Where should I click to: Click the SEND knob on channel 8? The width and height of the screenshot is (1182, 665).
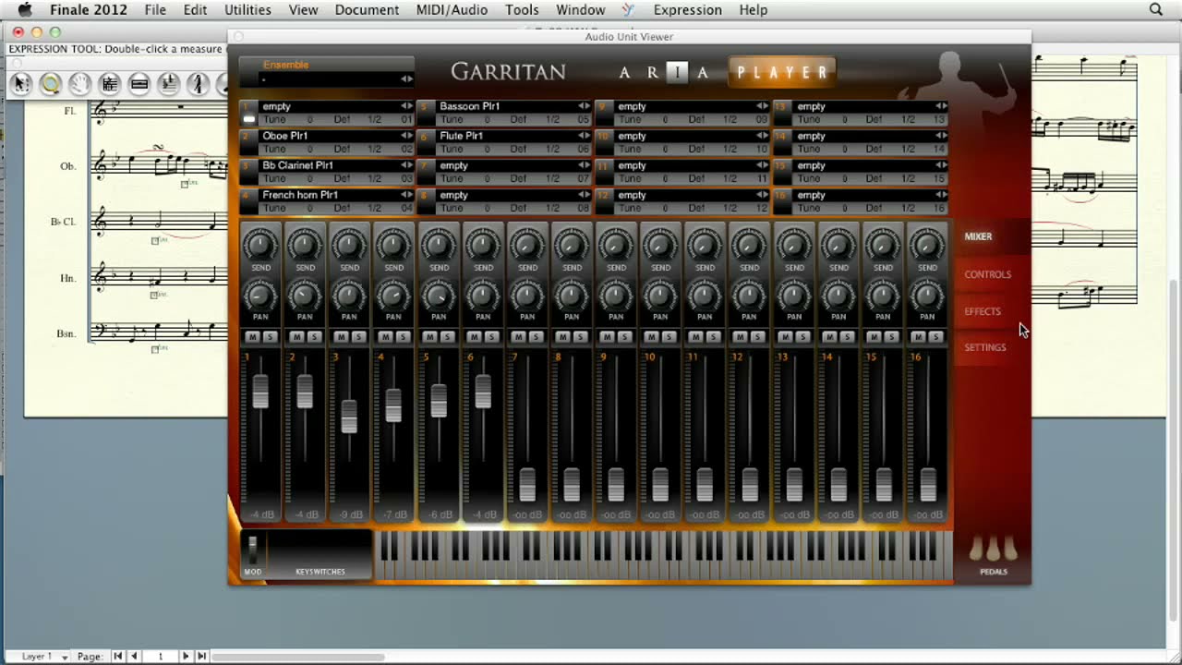[572, 245]
